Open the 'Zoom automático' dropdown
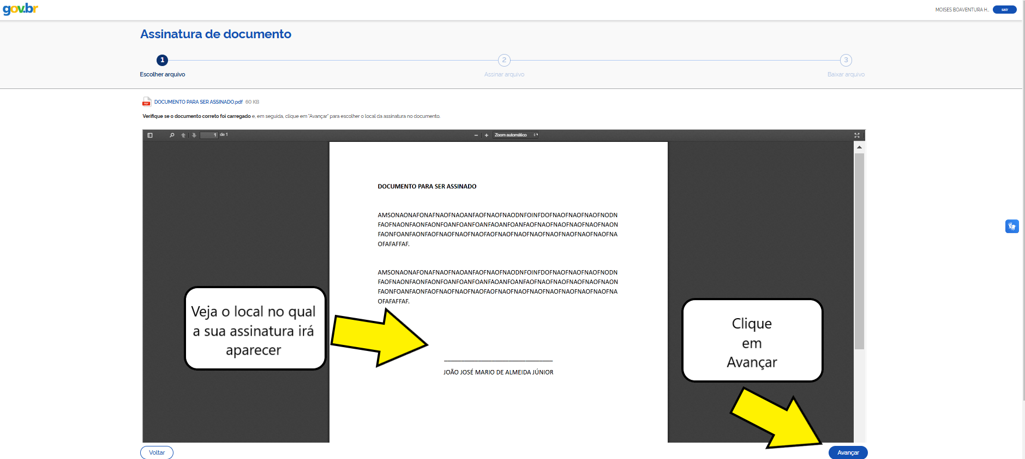1025x459 pixels. (516, 135)
